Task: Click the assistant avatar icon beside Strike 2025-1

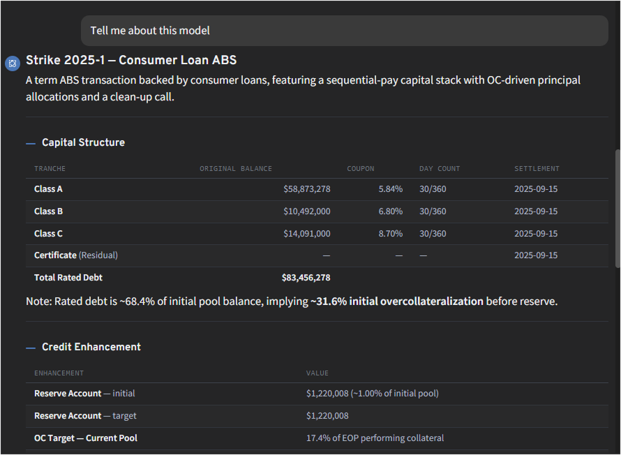Action: [x=13, y=64]
